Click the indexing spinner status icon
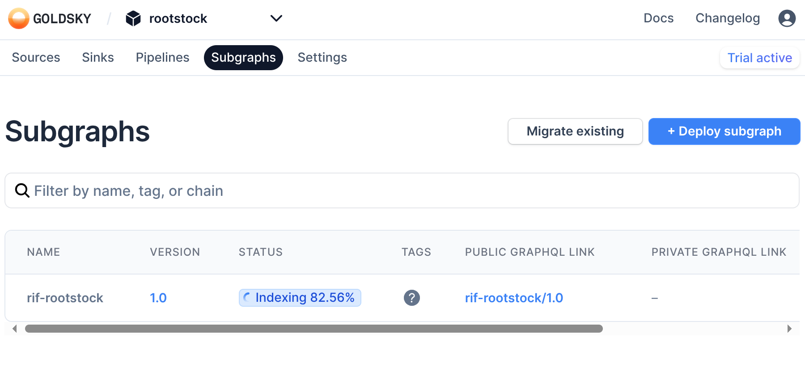 coord(247,298)
